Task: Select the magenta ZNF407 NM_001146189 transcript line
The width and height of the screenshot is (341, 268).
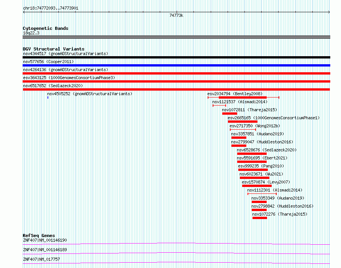Action: click(x=176, y=253)
